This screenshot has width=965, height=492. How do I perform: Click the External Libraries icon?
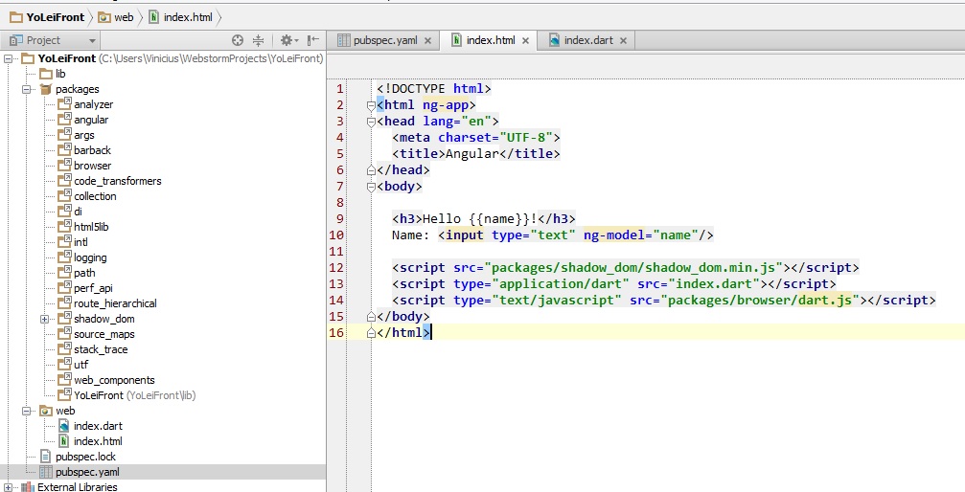(27, 487)
